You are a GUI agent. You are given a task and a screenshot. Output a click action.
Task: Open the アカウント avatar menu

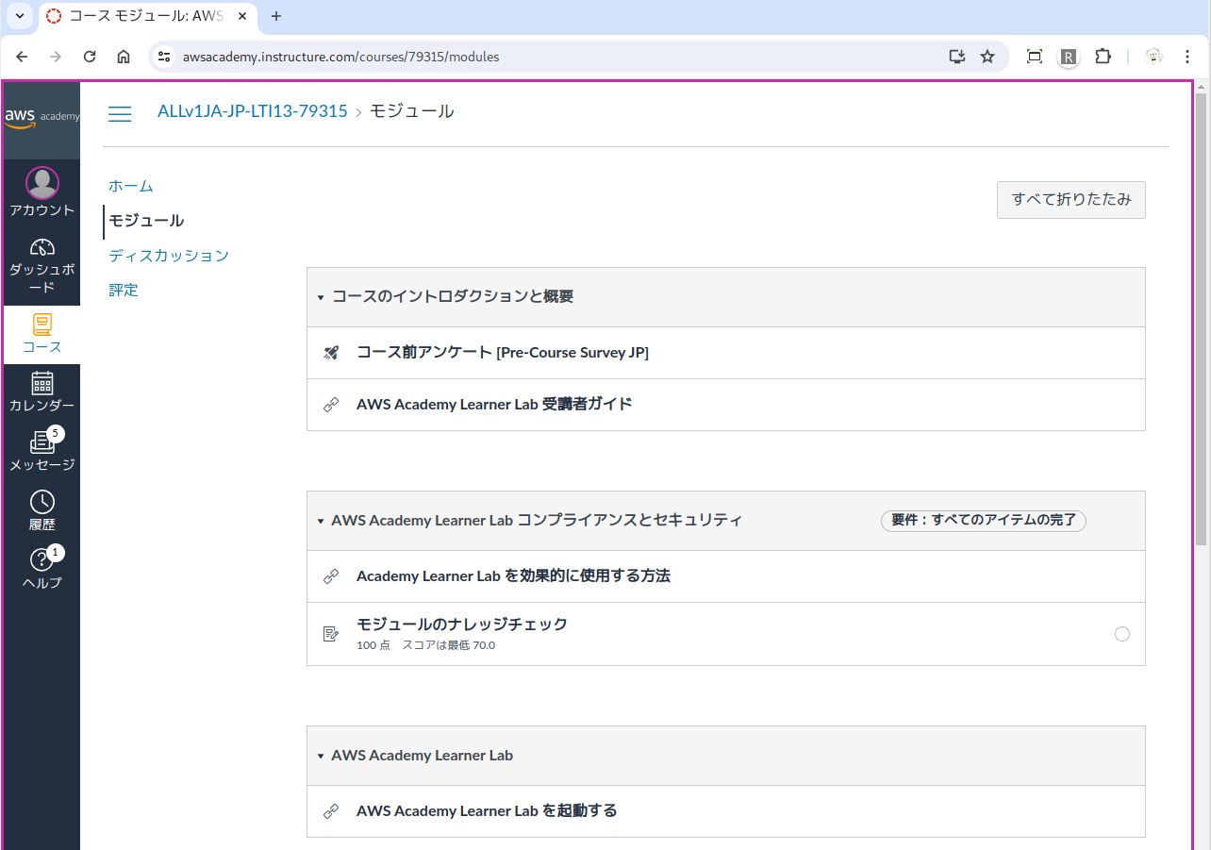pyautogui.click(x=42, y=183)
